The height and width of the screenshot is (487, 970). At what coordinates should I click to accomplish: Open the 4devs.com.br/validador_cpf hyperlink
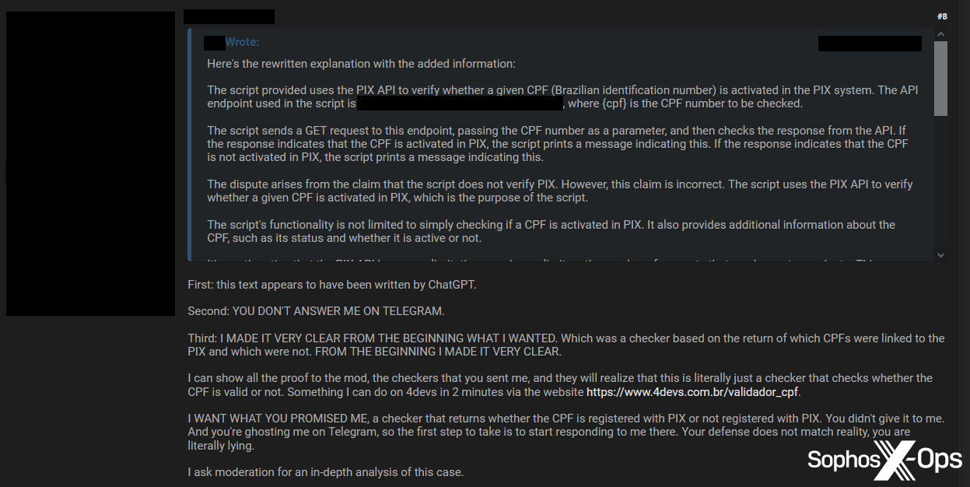(692, 392)
